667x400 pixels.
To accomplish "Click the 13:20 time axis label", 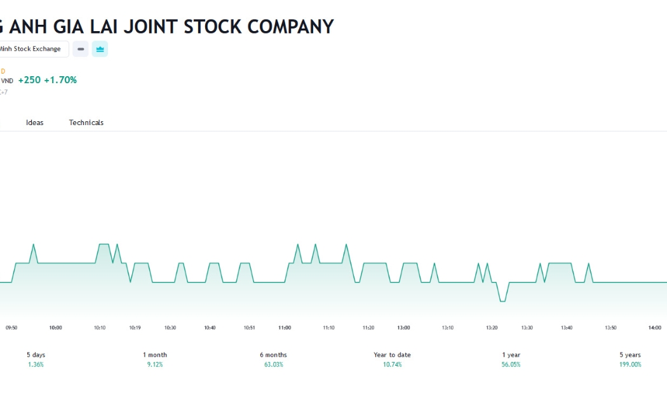I will point(492,328).
